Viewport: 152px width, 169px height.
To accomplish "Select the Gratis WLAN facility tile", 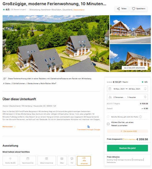I will [10, 161].
